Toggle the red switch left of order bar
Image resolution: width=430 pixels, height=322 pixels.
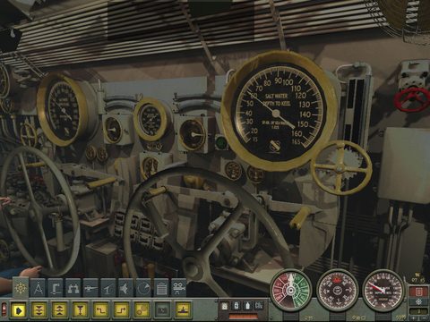(x=4, y=309)
